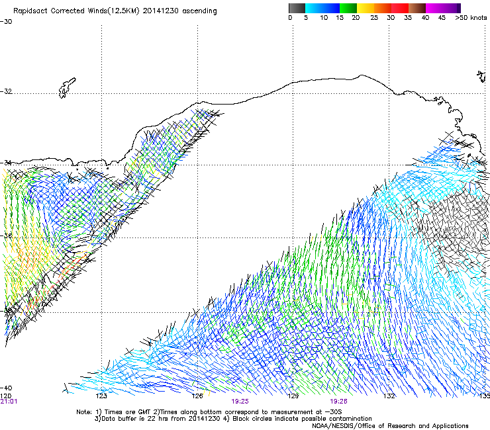Click the '20141230 ascending' date in title

(180, 11)
